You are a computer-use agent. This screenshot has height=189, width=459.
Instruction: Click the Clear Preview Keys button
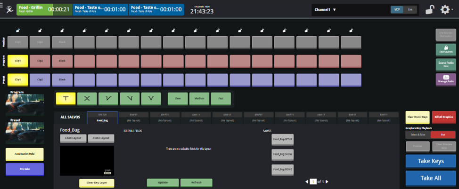pyautogui.click(x=444, y=146)
